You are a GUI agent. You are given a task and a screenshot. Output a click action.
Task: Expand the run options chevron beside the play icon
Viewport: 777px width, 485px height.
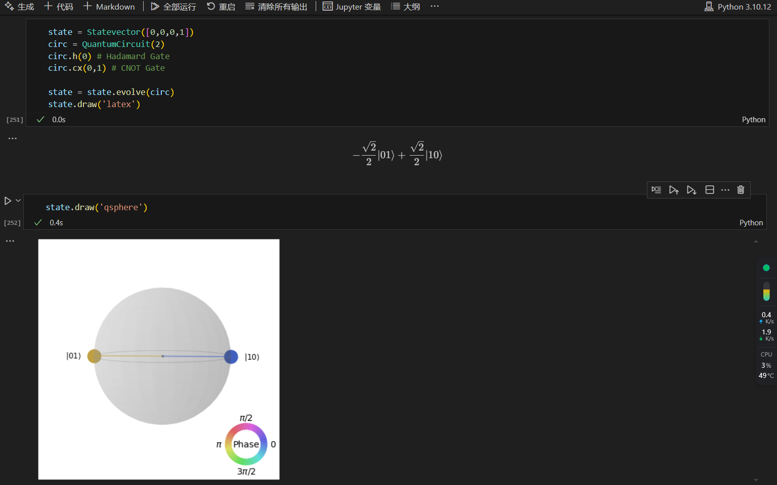[18, 201]
